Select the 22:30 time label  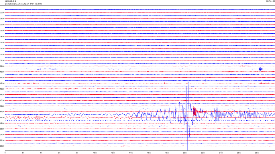pyautogui.click(x=2, y=140)
